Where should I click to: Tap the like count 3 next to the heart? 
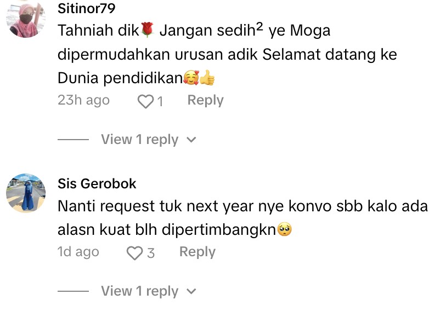pyautogui.click(x=150, y=253)
